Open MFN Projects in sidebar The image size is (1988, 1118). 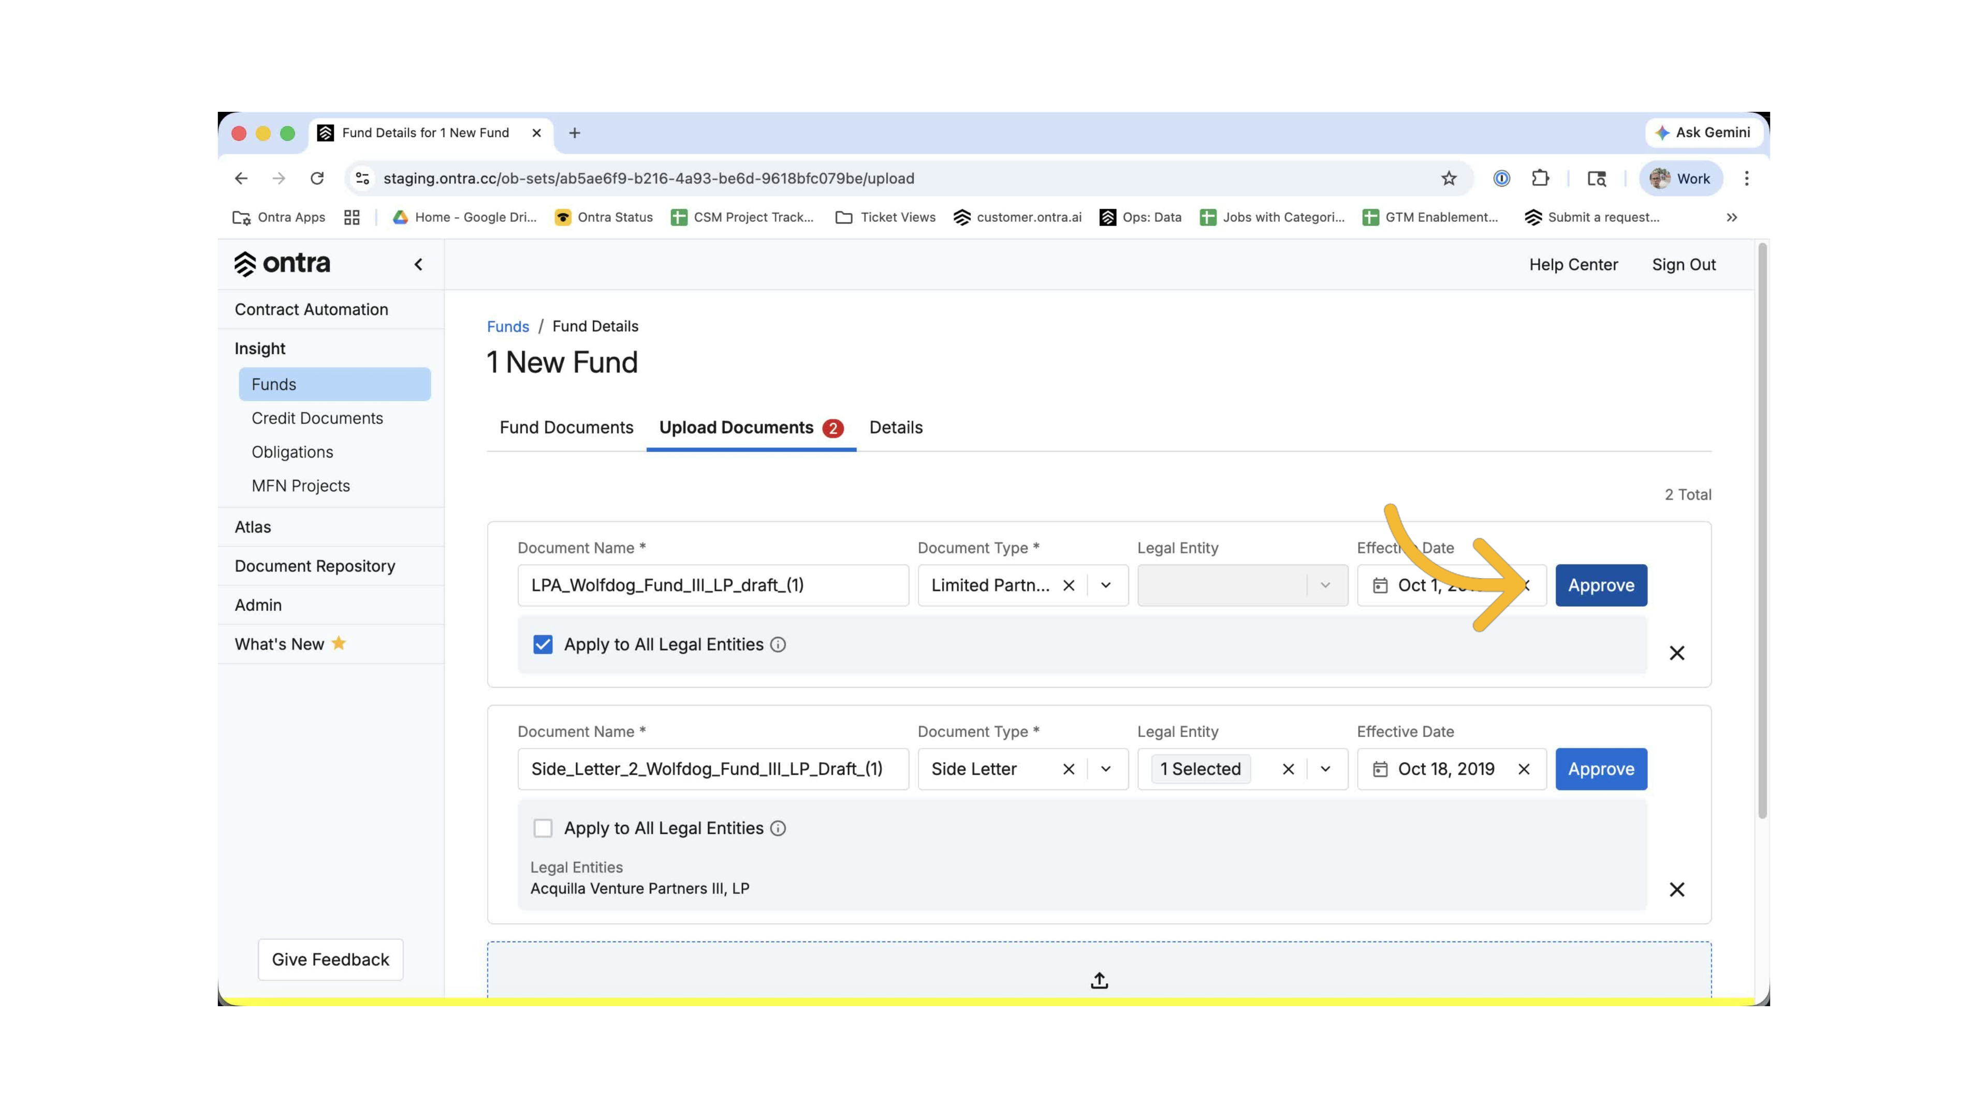pyautogui.click(x=300, y=486)
